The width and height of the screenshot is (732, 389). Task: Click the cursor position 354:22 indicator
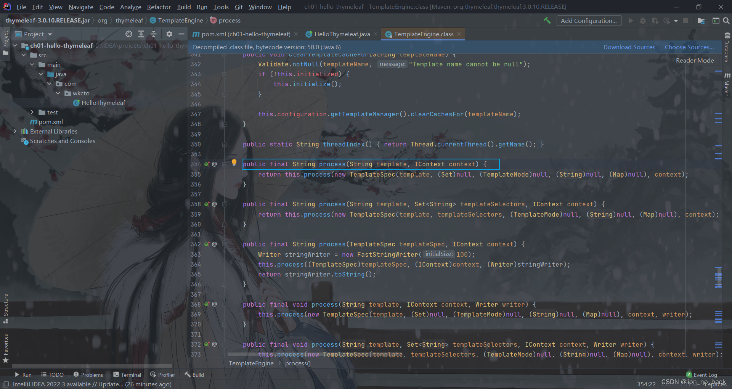[x=646, y=384]
